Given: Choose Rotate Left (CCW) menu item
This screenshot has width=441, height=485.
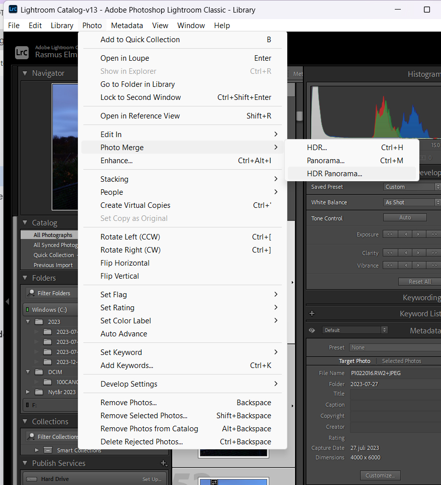Looking at the screenshot, I should [130, 237].
